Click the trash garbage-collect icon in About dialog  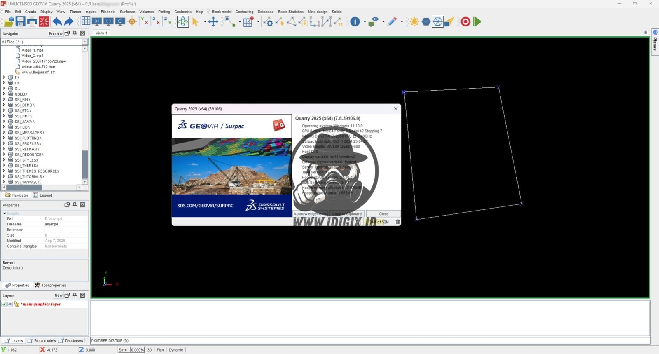(397, 222)
